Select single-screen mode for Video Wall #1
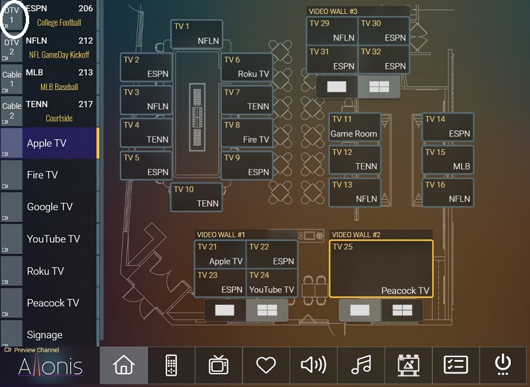The width and height of the screenshot is (530, 387). click(x=225, y=310)
